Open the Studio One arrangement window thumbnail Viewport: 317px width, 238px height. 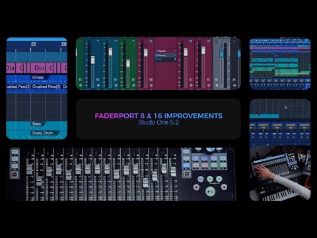coord(280,64)
